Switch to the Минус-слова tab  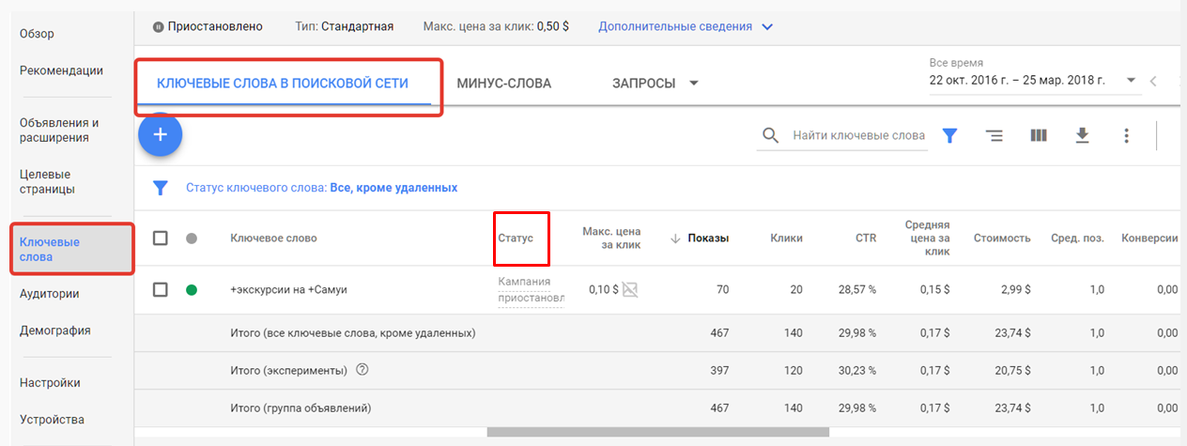click(503, 83)
